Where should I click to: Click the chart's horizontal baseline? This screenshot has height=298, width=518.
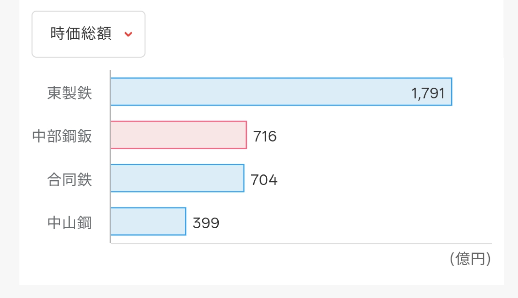[301, 243]
